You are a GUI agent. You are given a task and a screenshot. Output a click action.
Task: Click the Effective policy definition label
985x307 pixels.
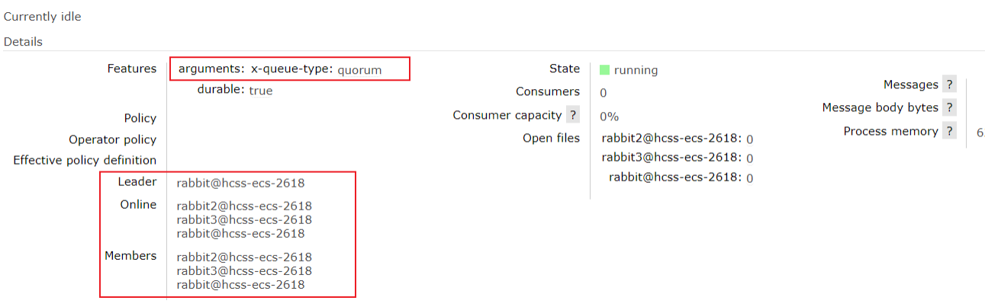(x=85, y=160)
